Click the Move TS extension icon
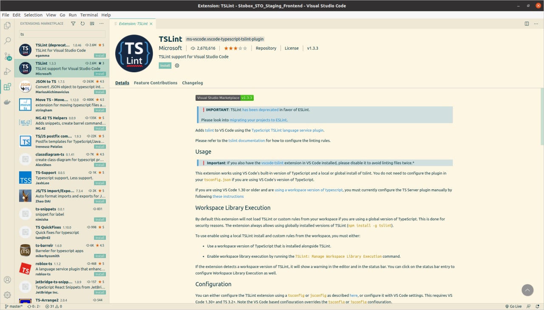 [25, 105]
